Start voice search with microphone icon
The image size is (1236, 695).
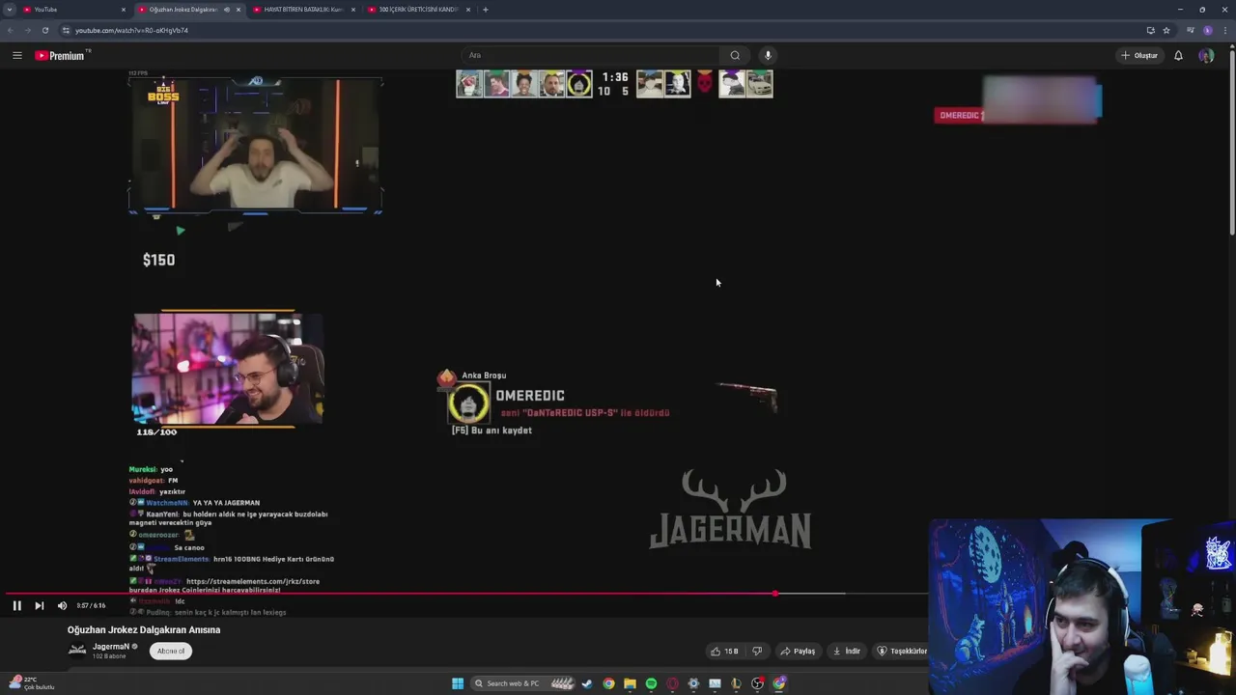click(x=768, y=55)
